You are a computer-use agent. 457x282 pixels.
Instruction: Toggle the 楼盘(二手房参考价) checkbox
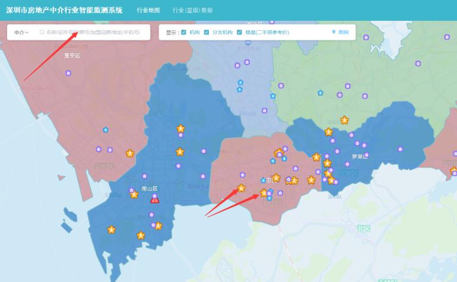pyautogui.click(x=240, y=32)
